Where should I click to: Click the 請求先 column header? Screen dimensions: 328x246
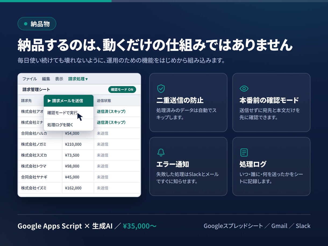point(26,101)
